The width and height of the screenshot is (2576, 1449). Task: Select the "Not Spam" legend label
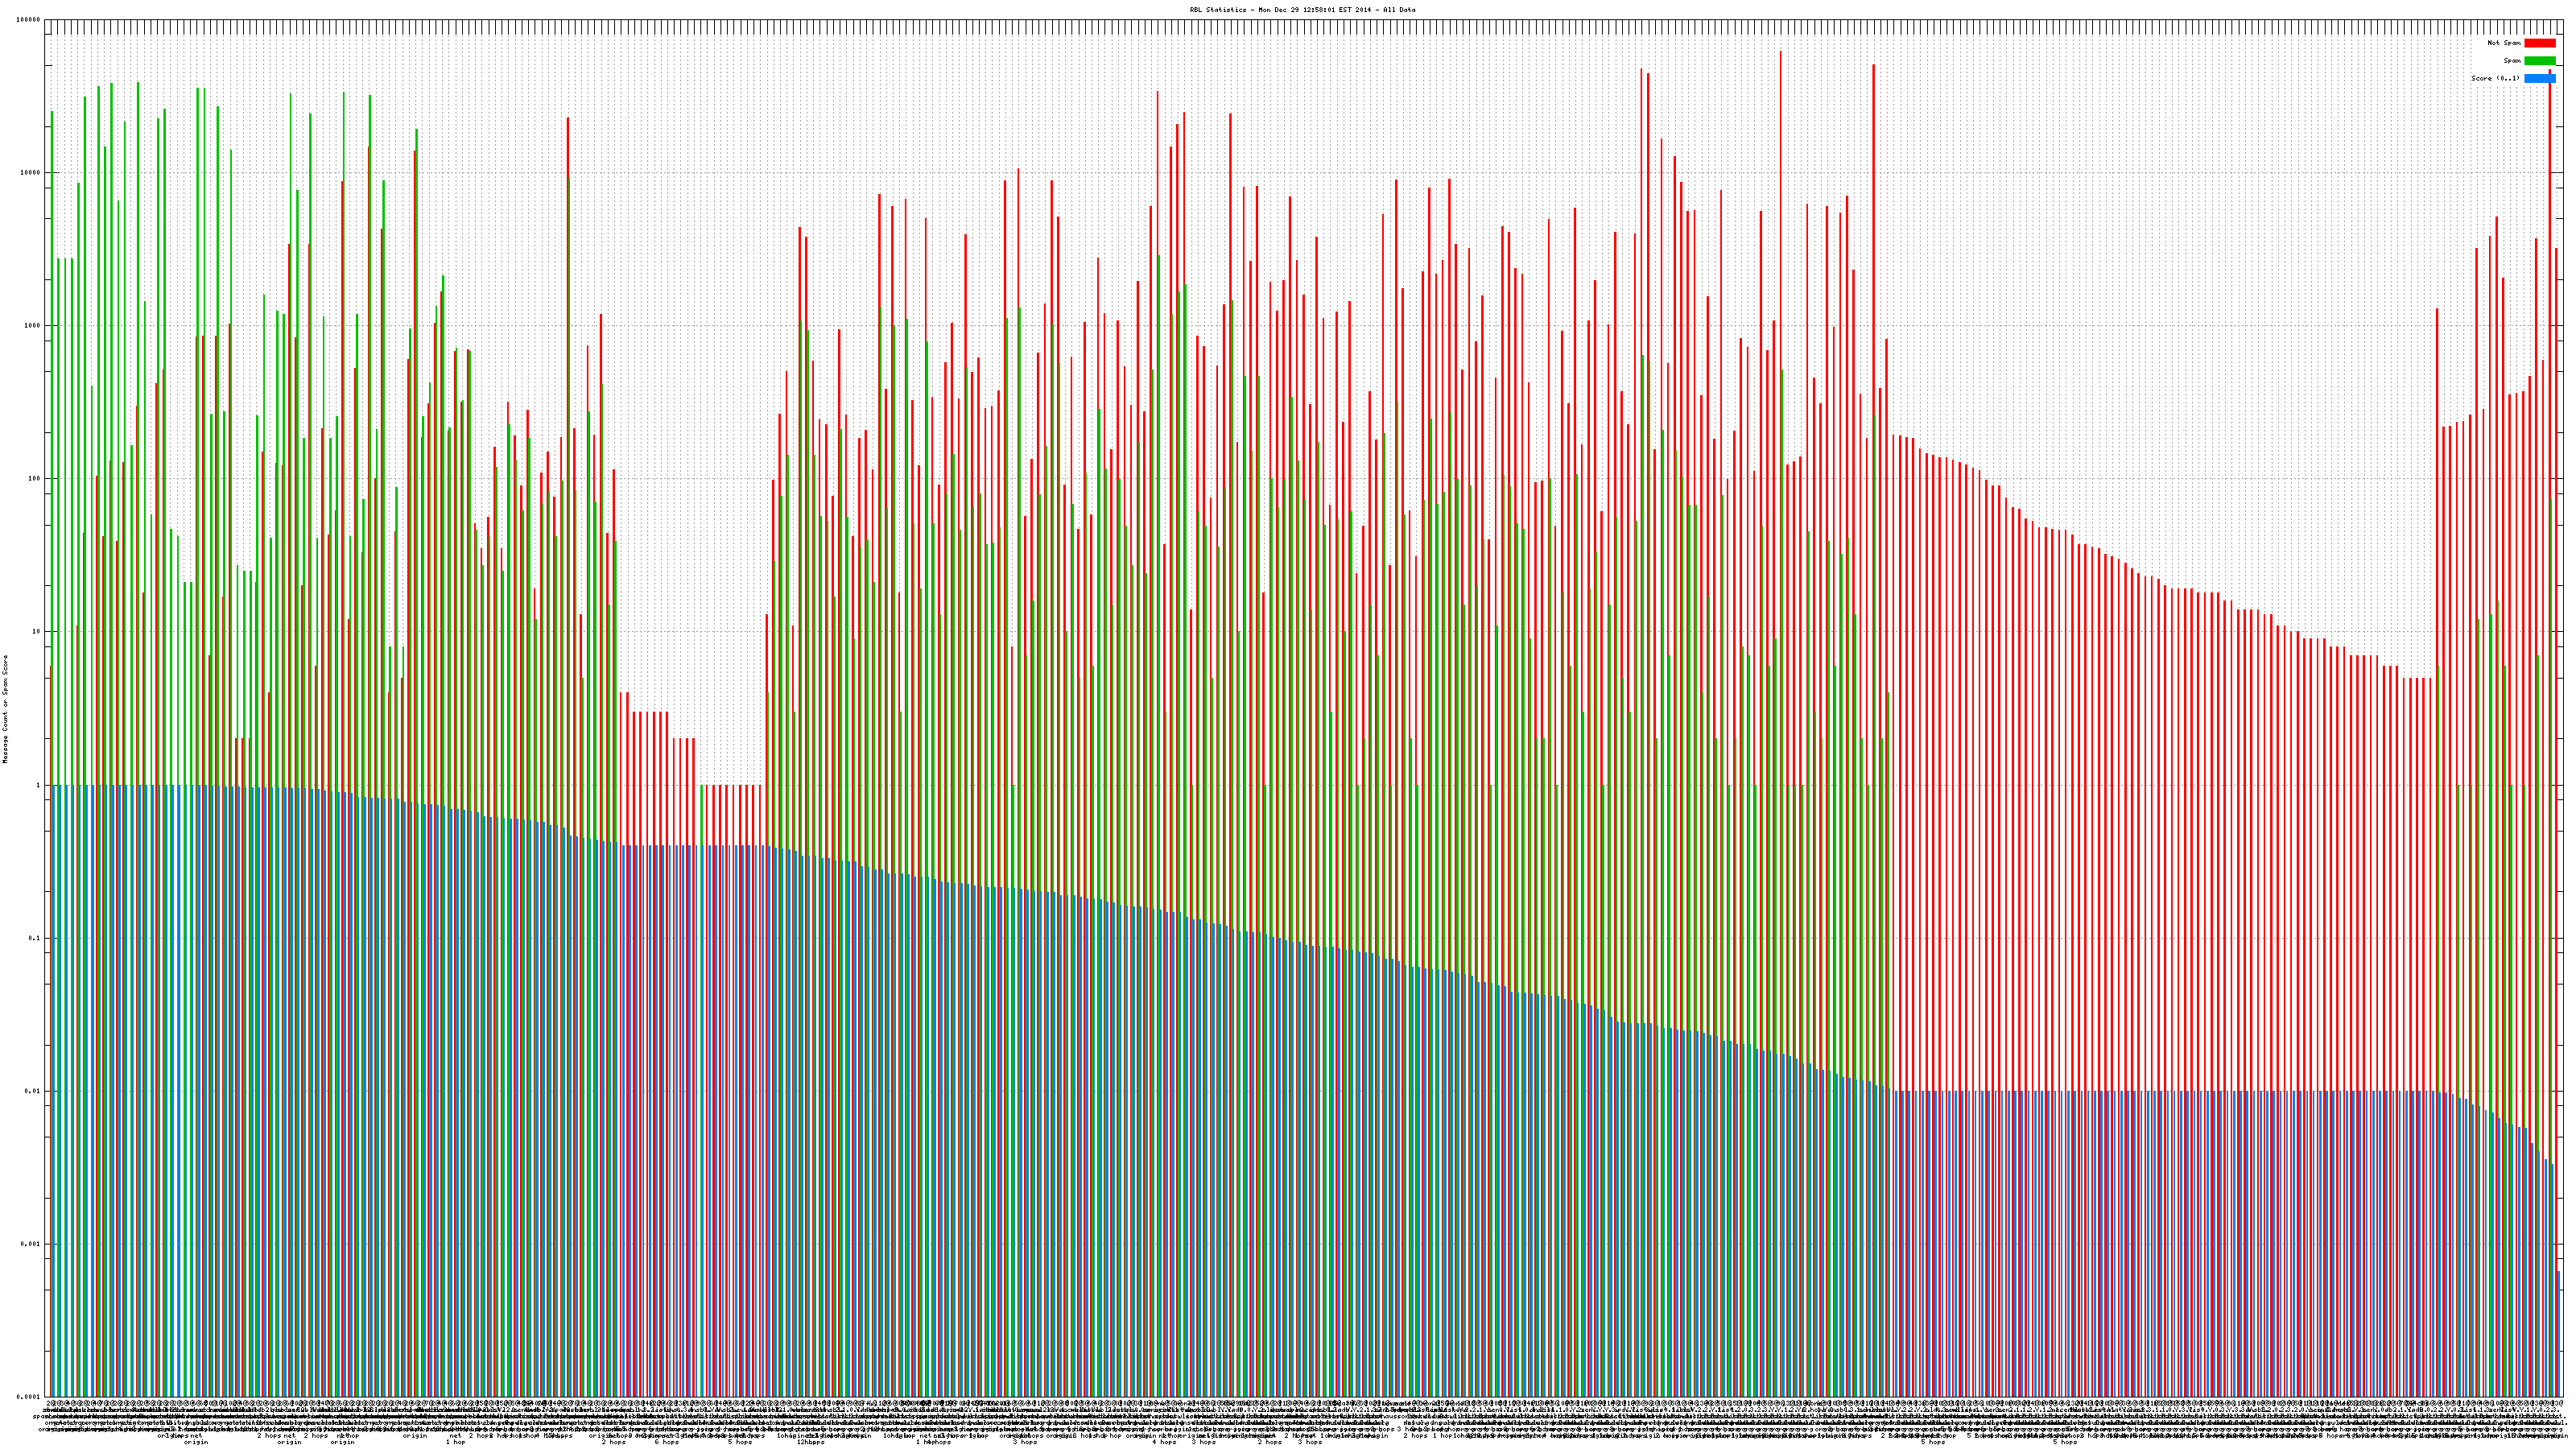tap(2504, 43)
